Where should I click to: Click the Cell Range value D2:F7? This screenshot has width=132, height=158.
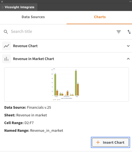29,123
